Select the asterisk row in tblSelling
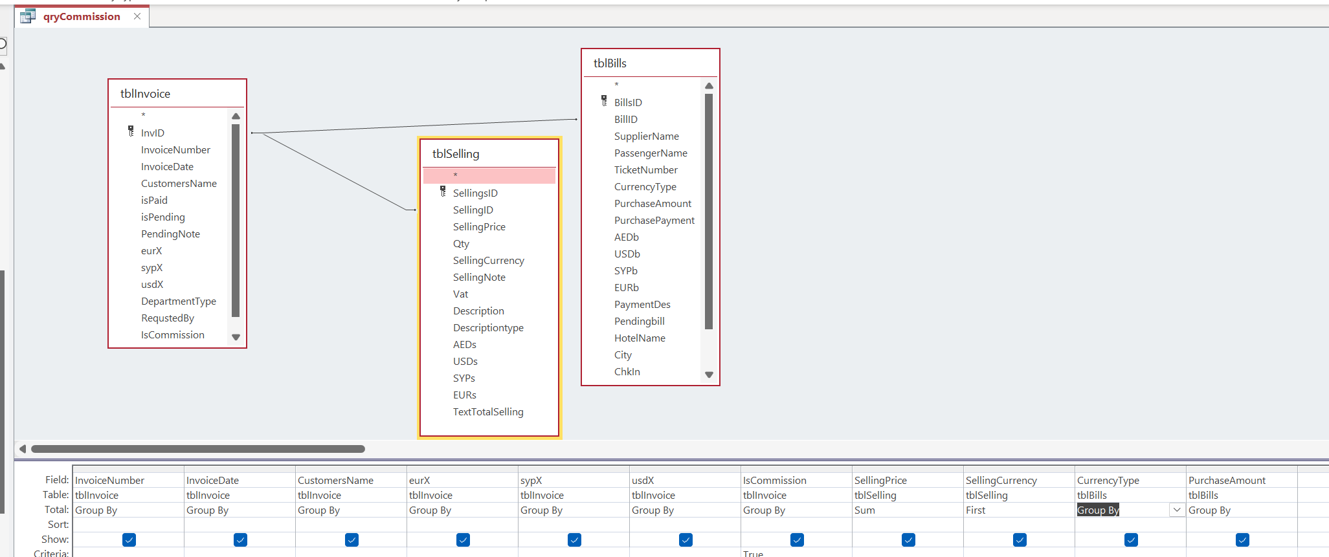This screenshot has width=1329, height=557. click(489, 175)
